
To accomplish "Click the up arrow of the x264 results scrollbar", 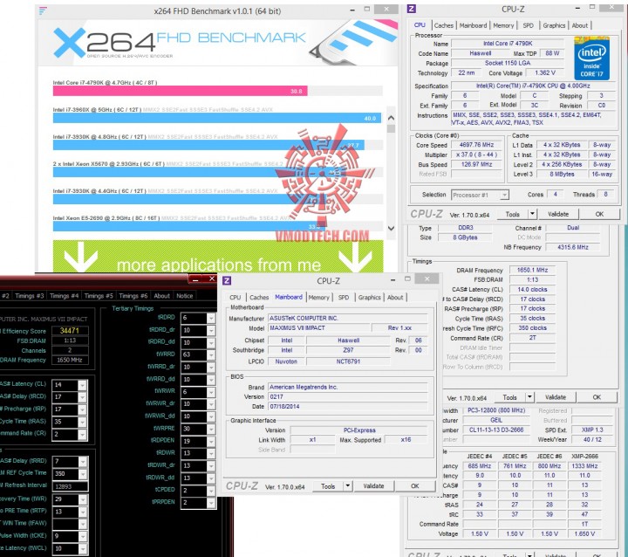I will coord(392,118).
